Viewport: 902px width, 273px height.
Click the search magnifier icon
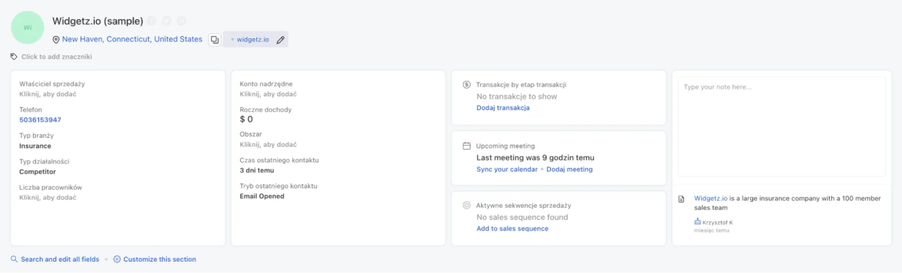tap(14, 259)
